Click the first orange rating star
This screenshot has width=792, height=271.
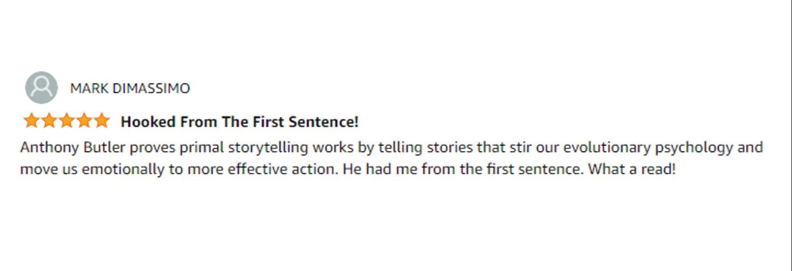coord(31,121)
